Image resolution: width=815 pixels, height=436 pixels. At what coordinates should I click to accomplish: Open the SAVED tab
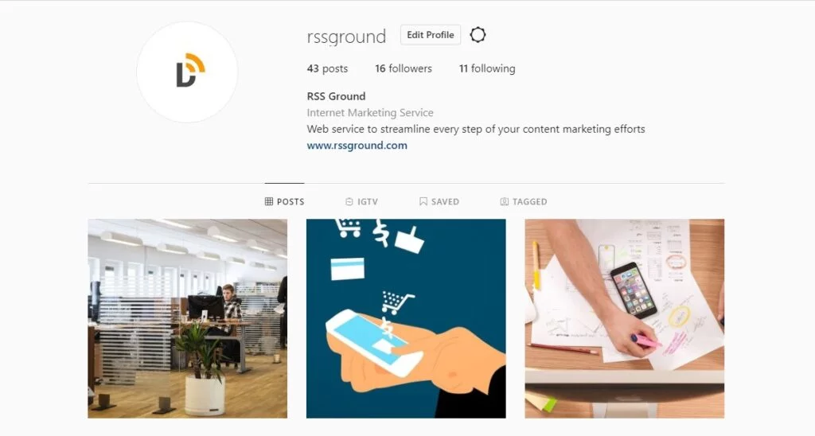pos(439,201)
